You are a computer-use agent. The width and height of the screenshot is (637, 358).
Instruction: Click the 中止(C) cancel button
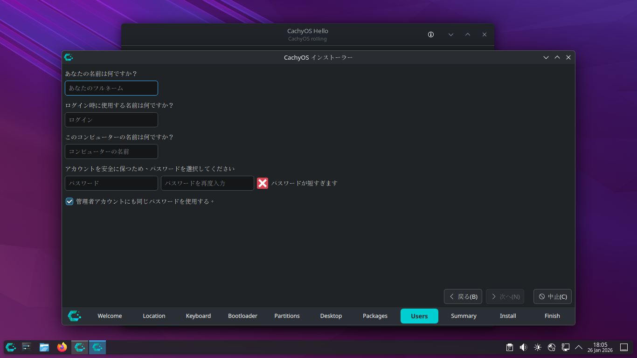point(553,296)
